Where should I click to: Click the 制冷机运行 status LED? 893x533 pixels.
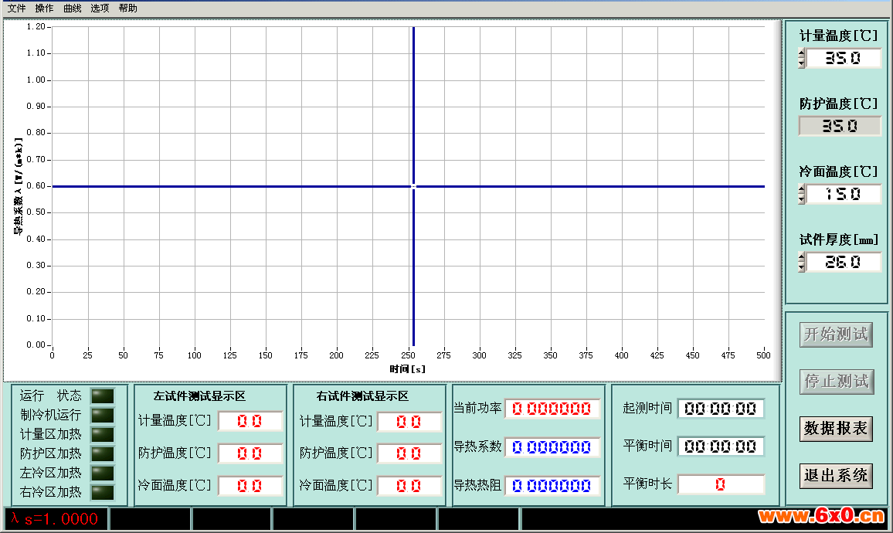tap(102, 415)
